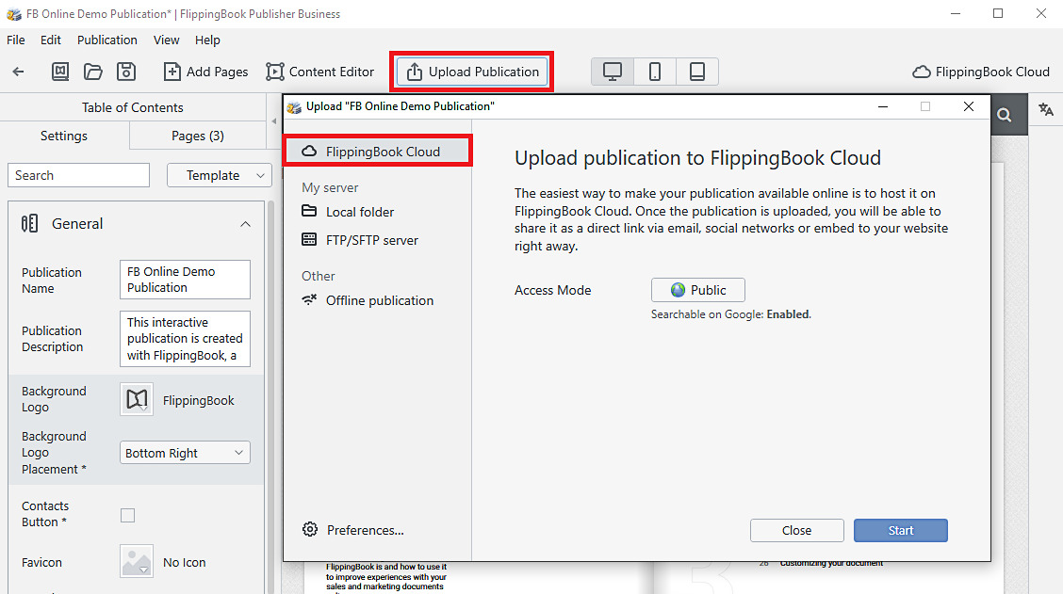Open the File menu
Screen dimensions: 1063x594
click(16, 40)
